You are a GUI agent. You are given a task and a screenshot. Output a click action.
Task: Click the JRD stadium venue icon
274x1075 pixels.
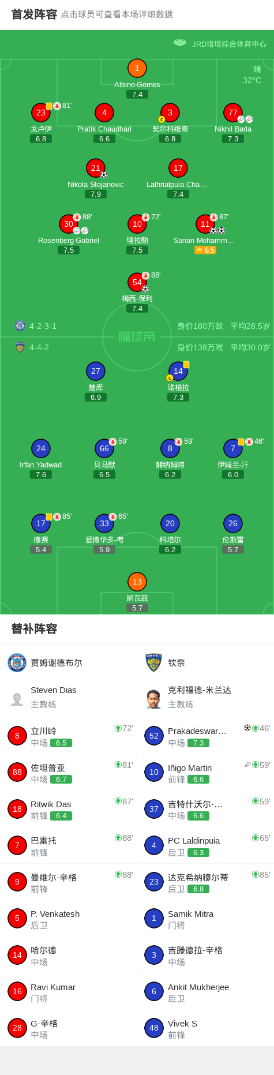[180, 43]
